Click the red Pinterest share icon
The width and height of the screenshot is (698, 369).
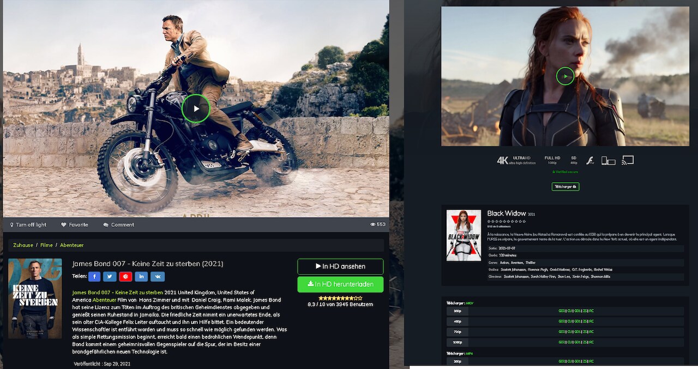(x=125, y=277)
